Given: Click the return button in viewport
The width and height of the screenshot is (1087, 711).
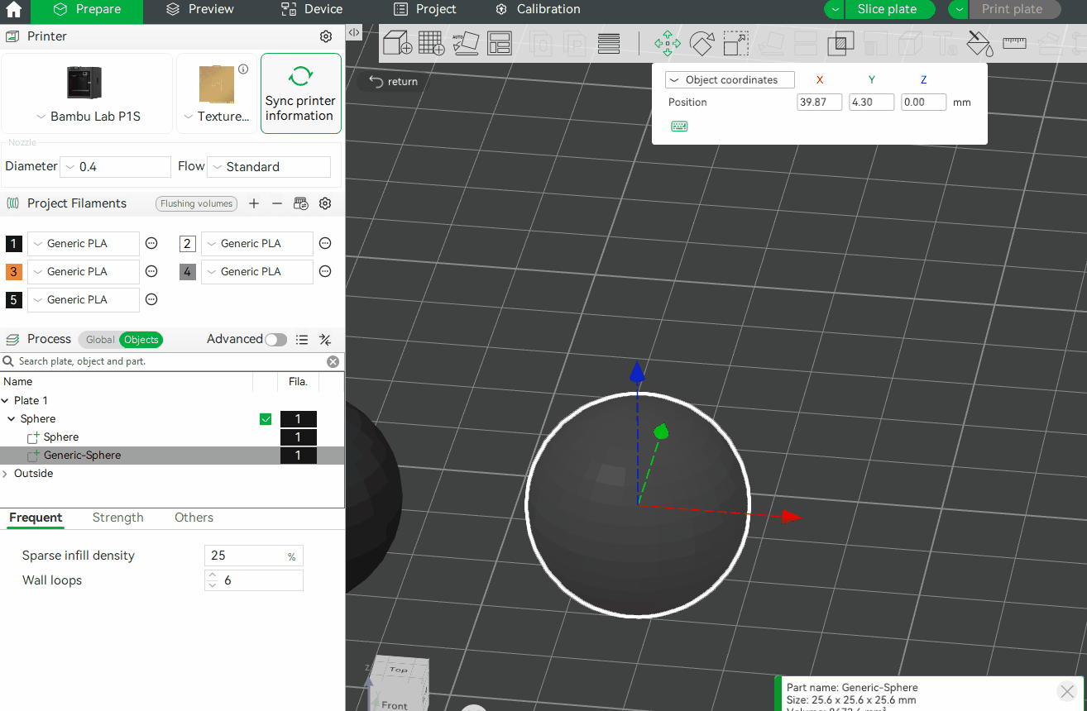Looking at the screenshot, I should (394, 82).
